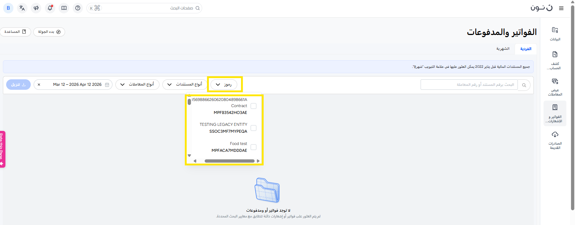Check the Contract MPFB3542HO3AE checkbox
The image size is (575, 225).
(254, 106)
